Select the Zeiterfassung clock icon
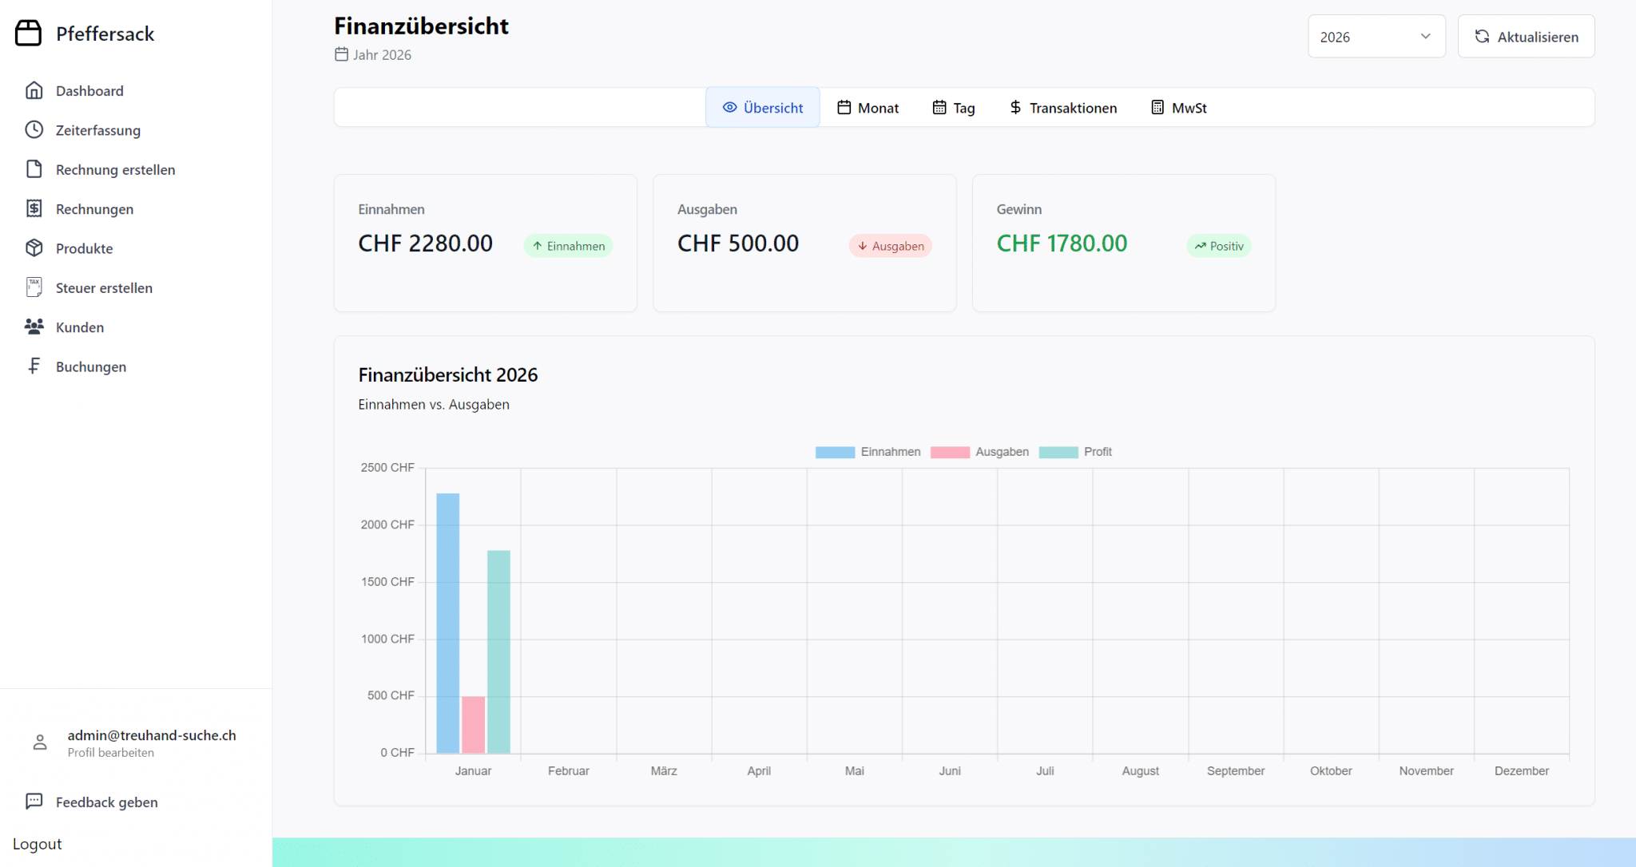Screen dimensions: 1636x867 tap(34, 129)
